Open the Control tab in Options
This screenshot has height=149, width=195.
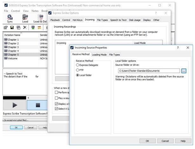[66, 20]
